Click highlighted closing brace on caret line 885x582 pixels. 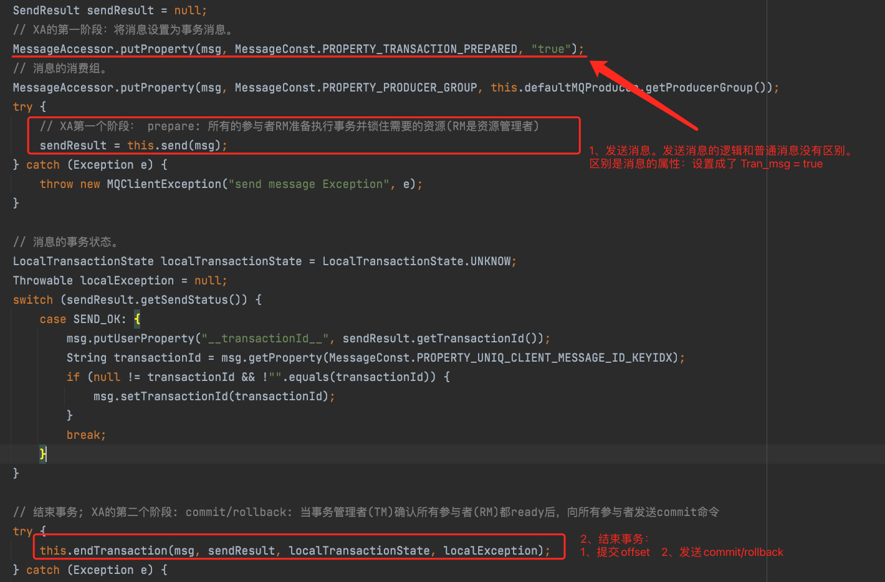click(42, 454)
